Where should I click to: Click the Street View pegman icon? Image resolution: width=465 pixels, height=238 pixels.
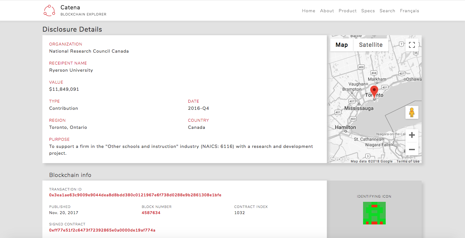click(x=412, y=112)
